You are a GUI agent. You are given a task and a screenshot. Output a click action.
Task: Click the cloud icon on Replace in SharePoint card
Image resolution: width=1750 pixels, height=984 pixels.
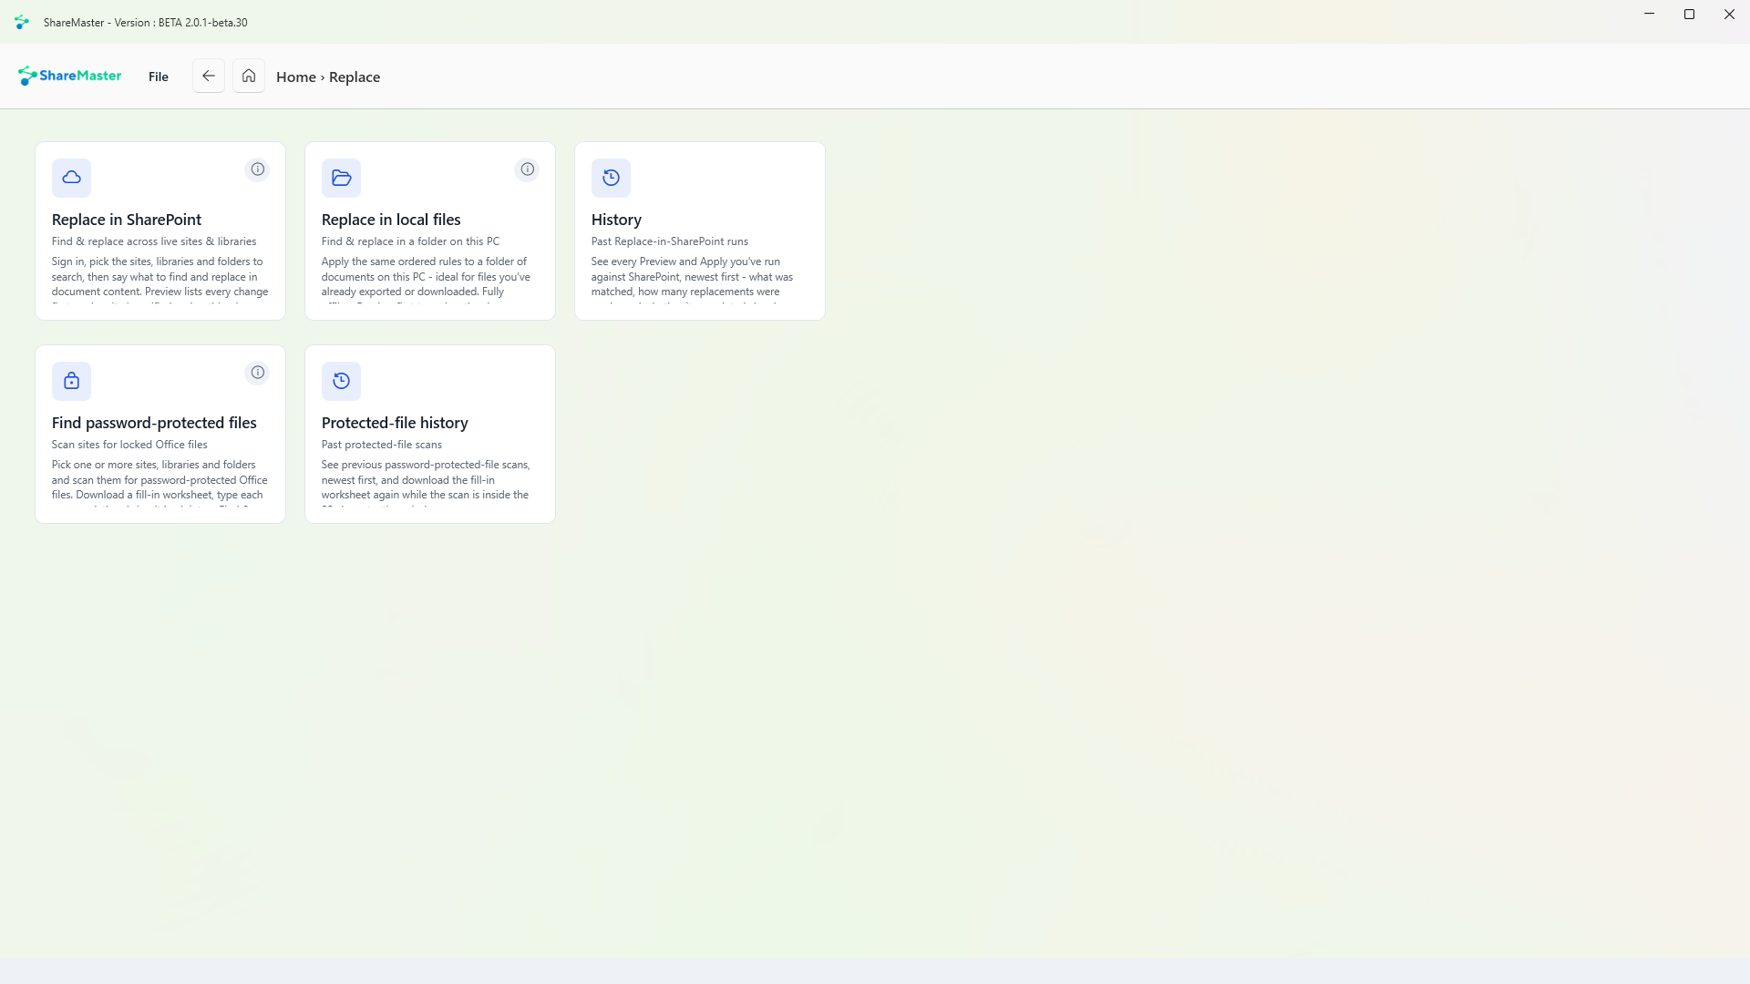[71, 178]
